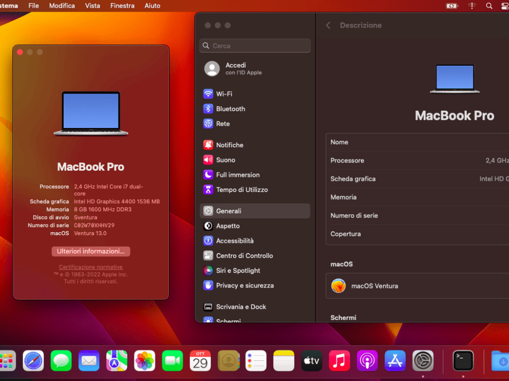Image resolution: width=509 pixels, height=381 pixels.
Task: Open Maps from the Dock
Action: pyautogui.click(x=117, y=361)
